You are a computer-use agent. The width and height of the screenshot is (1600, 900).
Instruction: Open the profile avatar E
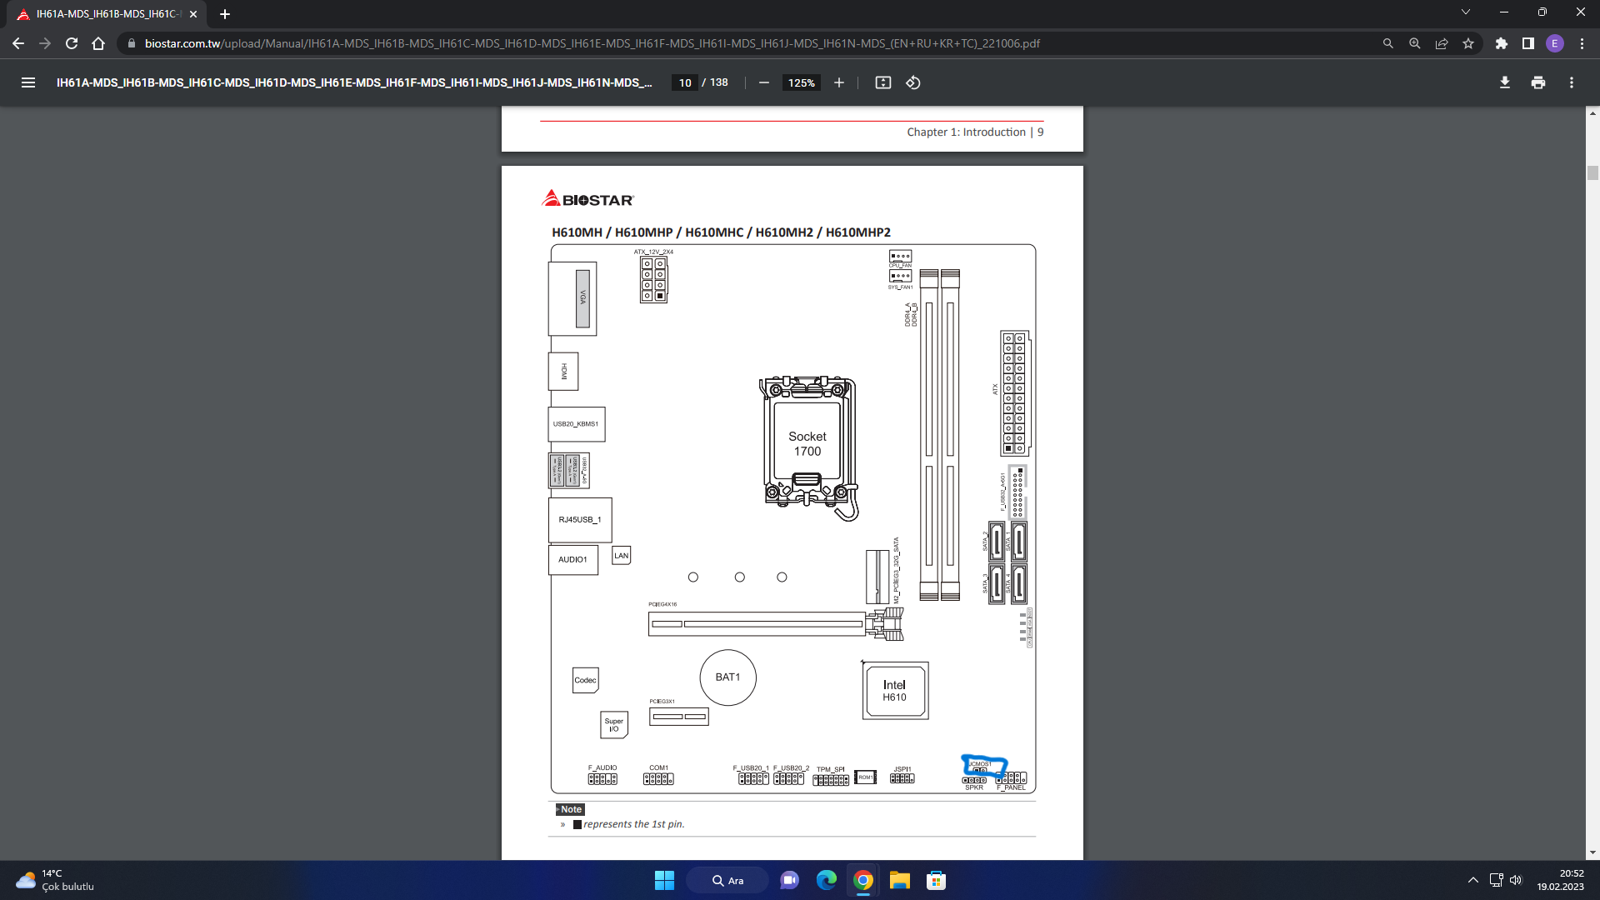pyautogui.click(x=1554, y=43)
